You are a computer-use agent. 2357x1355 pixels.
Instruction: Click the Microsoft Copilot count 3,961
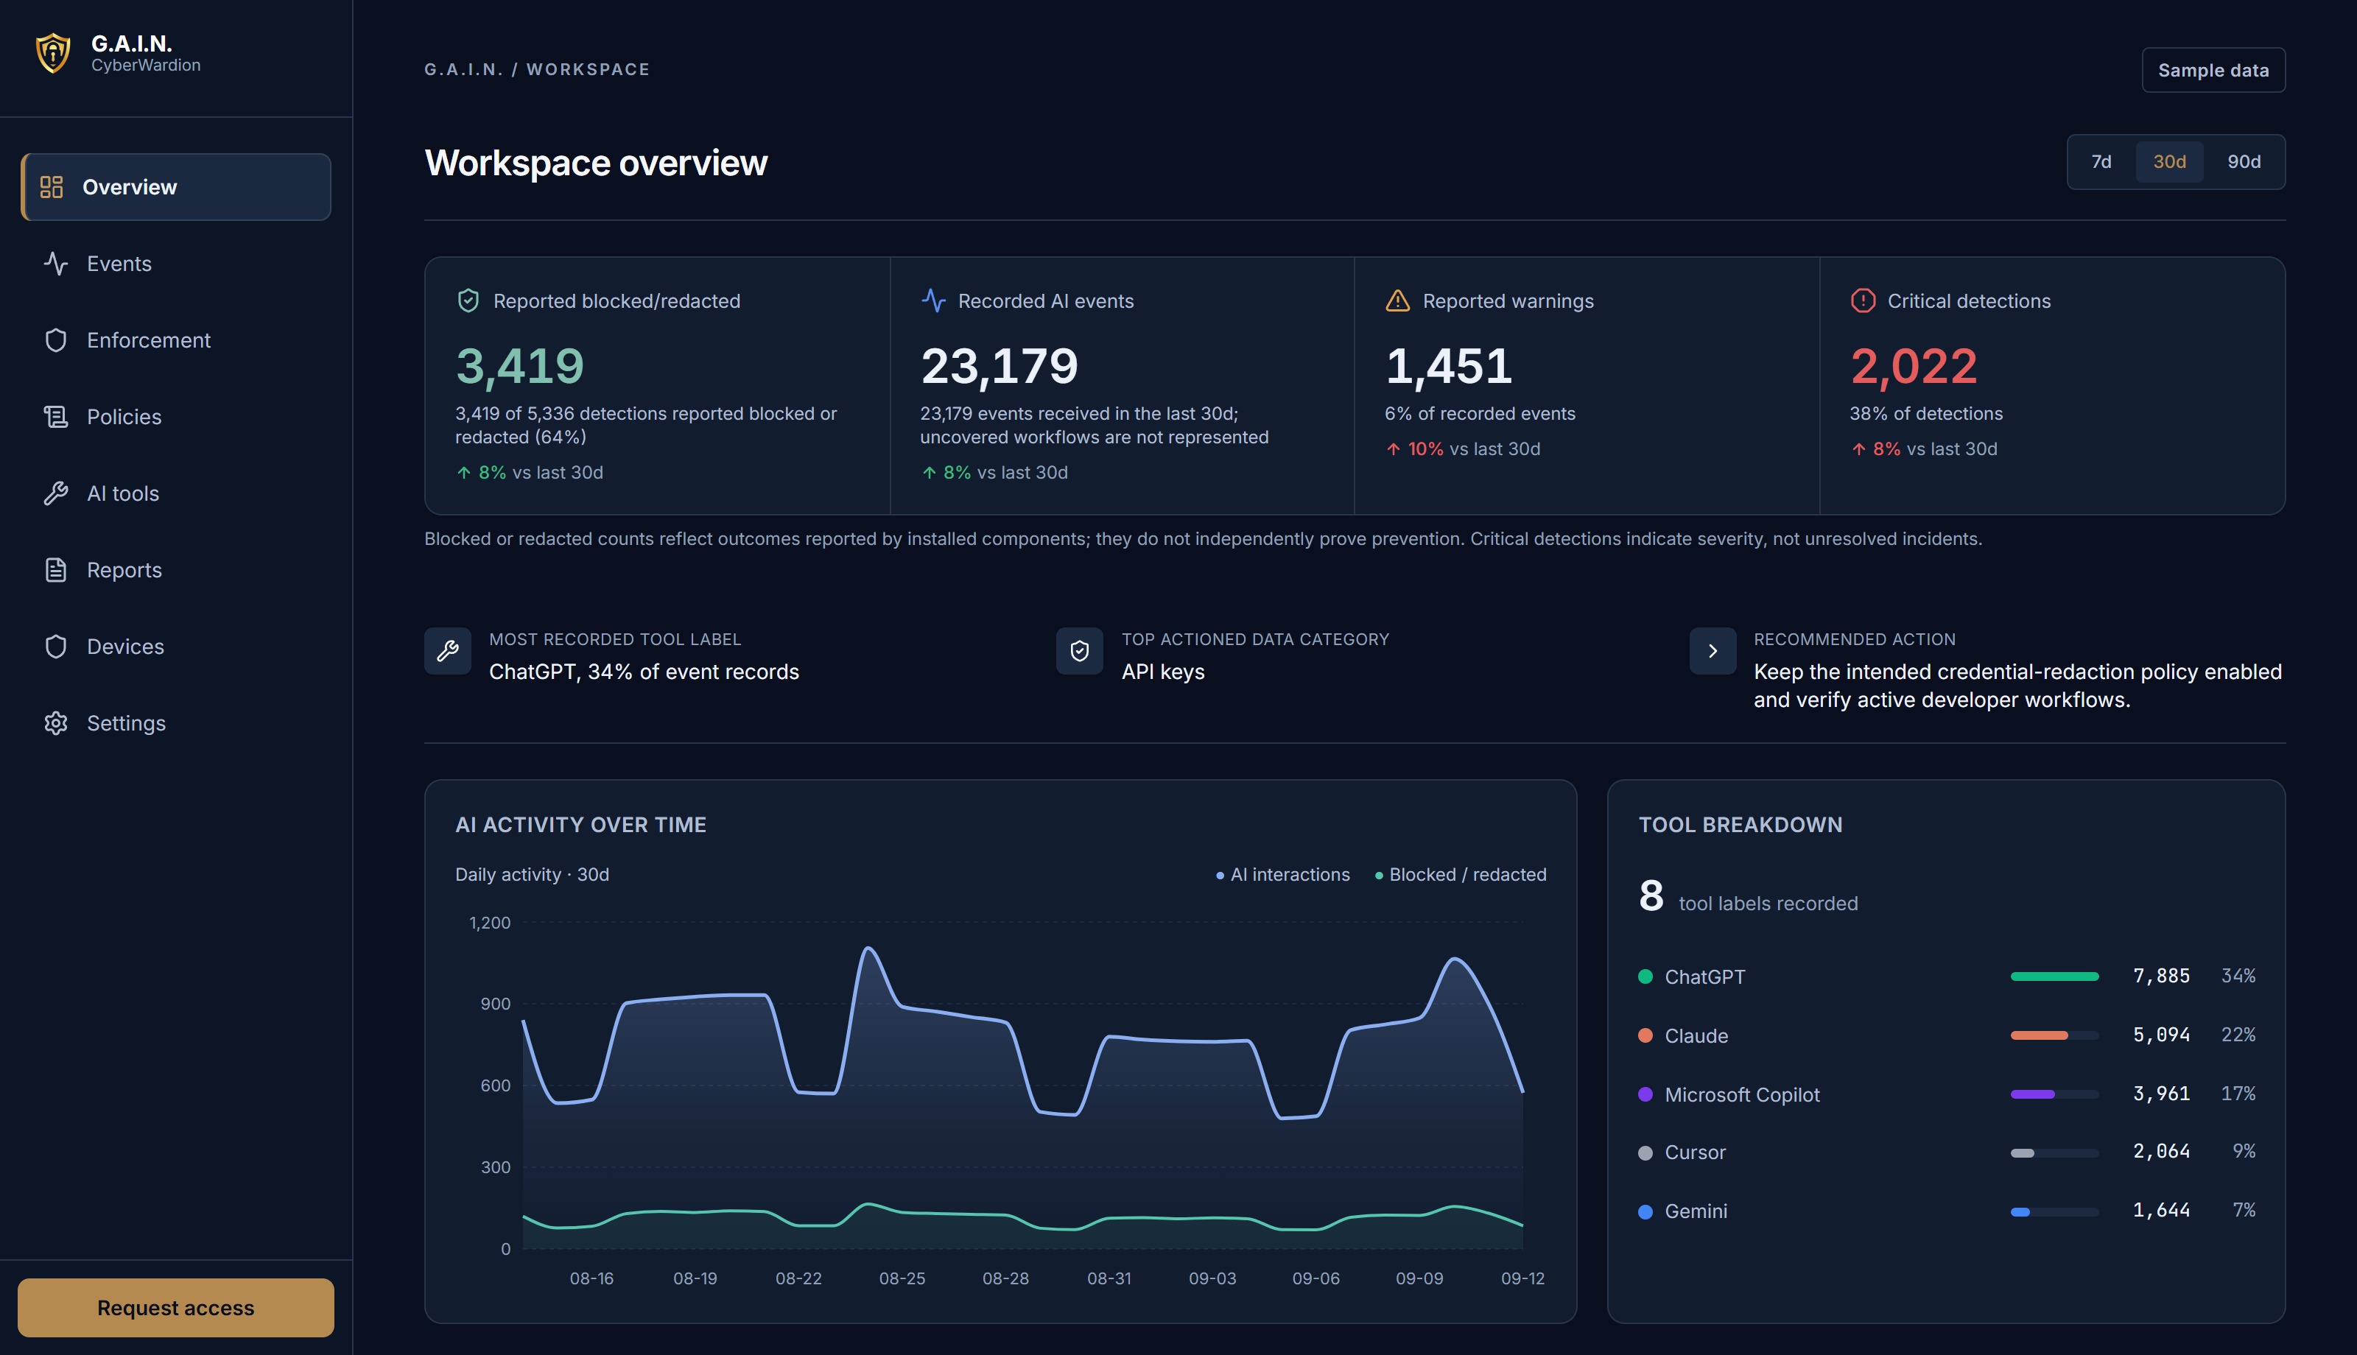coord(2160,1094)
